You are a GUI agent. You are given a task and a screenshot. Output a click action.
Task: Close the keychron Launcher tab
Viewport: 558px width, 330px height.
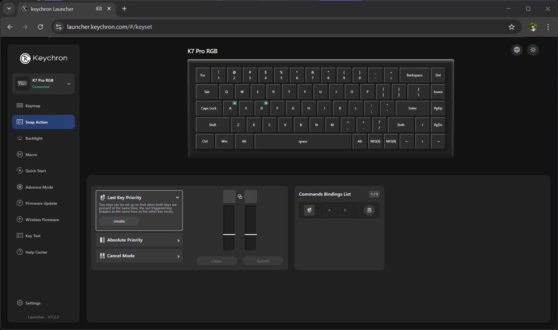tap(109, 8)
